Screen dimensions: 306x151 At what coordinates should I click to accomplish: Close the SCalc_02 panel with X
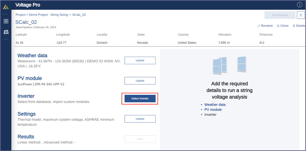[301, 15]
